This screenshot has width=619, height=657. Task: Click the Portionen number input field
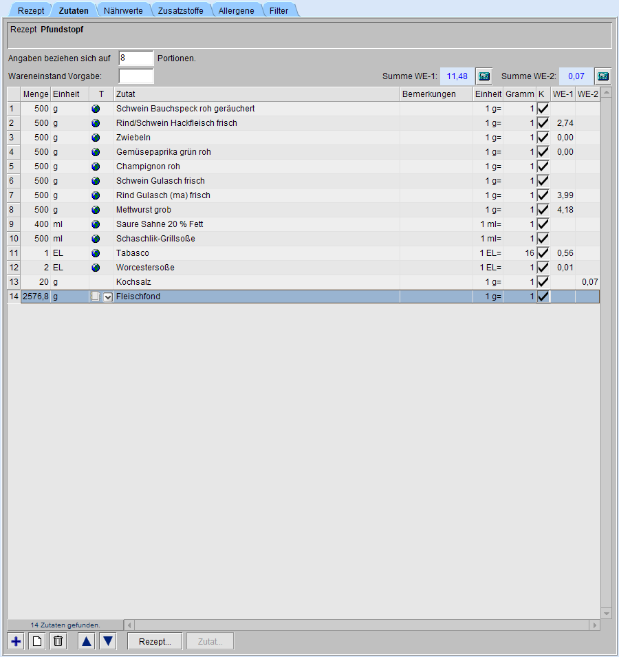coord(136,58)
